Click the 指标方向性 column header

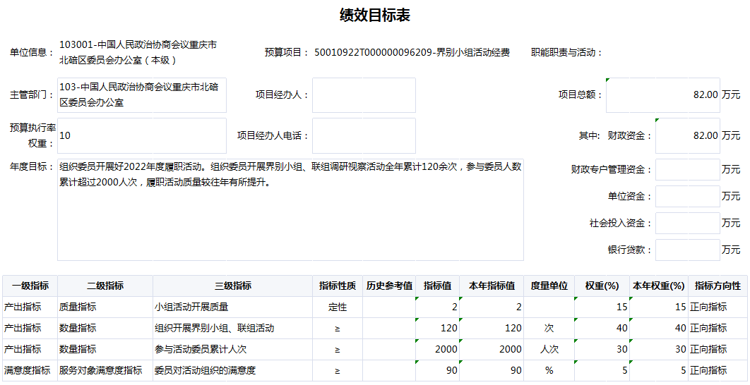click(718, 286)
